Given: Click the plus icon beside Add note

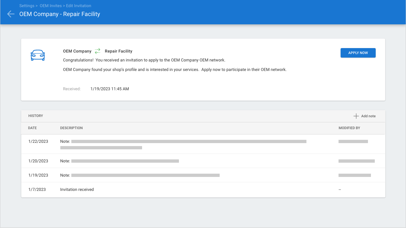Looking at the screenshot, I should pyautogui.click(x=356, y=116).
